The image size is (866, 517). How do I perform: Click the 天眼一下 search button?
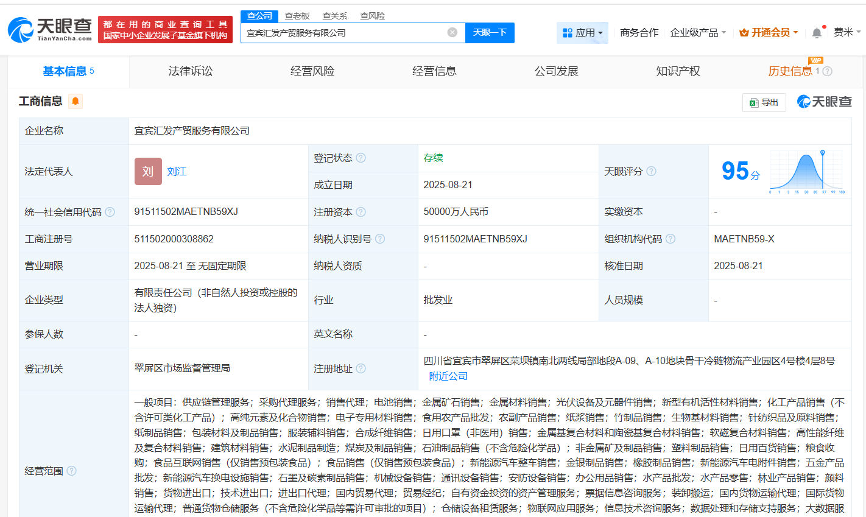(x=491, y=33)
